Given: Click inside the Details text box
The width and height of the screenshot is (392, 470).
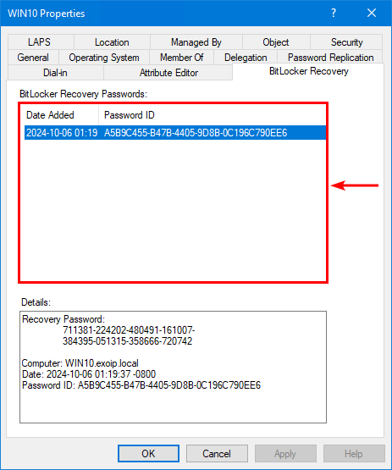Looking at the screenshot, I should point(173,367).
